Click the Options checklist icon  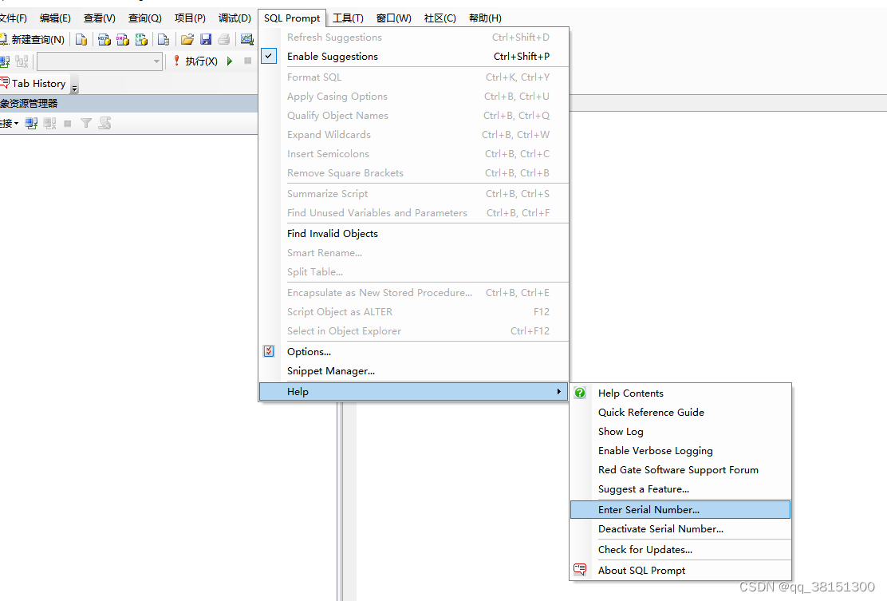[x=269, y=351]
